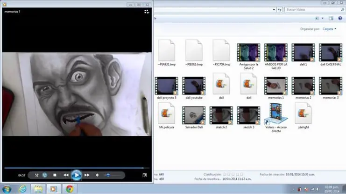Toggle repeat mode in media player

pos(44,175)
